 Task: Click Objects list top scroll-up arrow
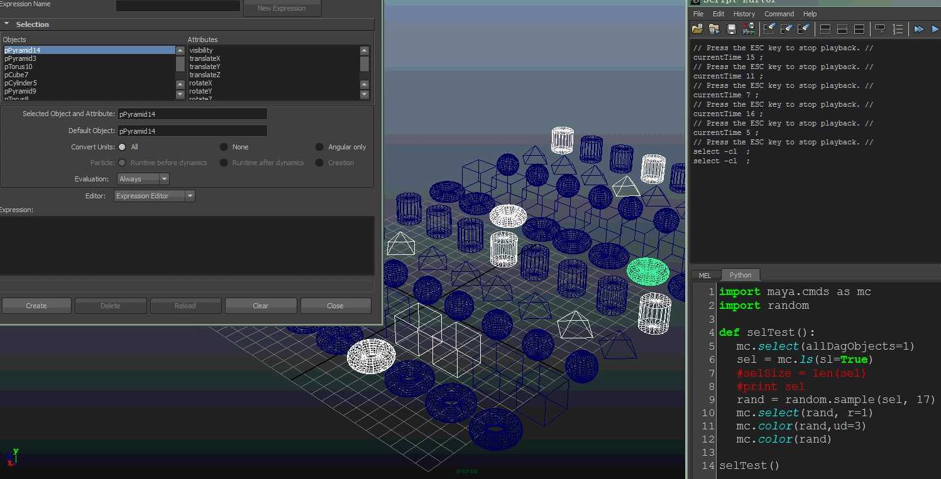tap(180, 50)
